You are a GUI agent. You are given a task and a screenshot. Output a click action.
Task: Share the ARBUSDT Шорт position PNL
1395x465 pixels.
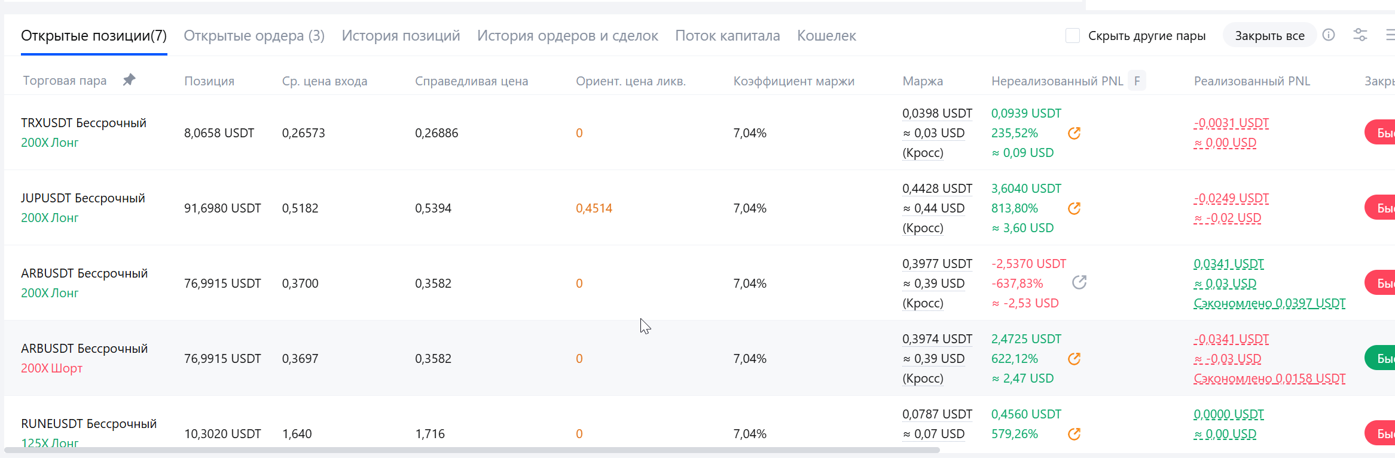[1074, 359]
